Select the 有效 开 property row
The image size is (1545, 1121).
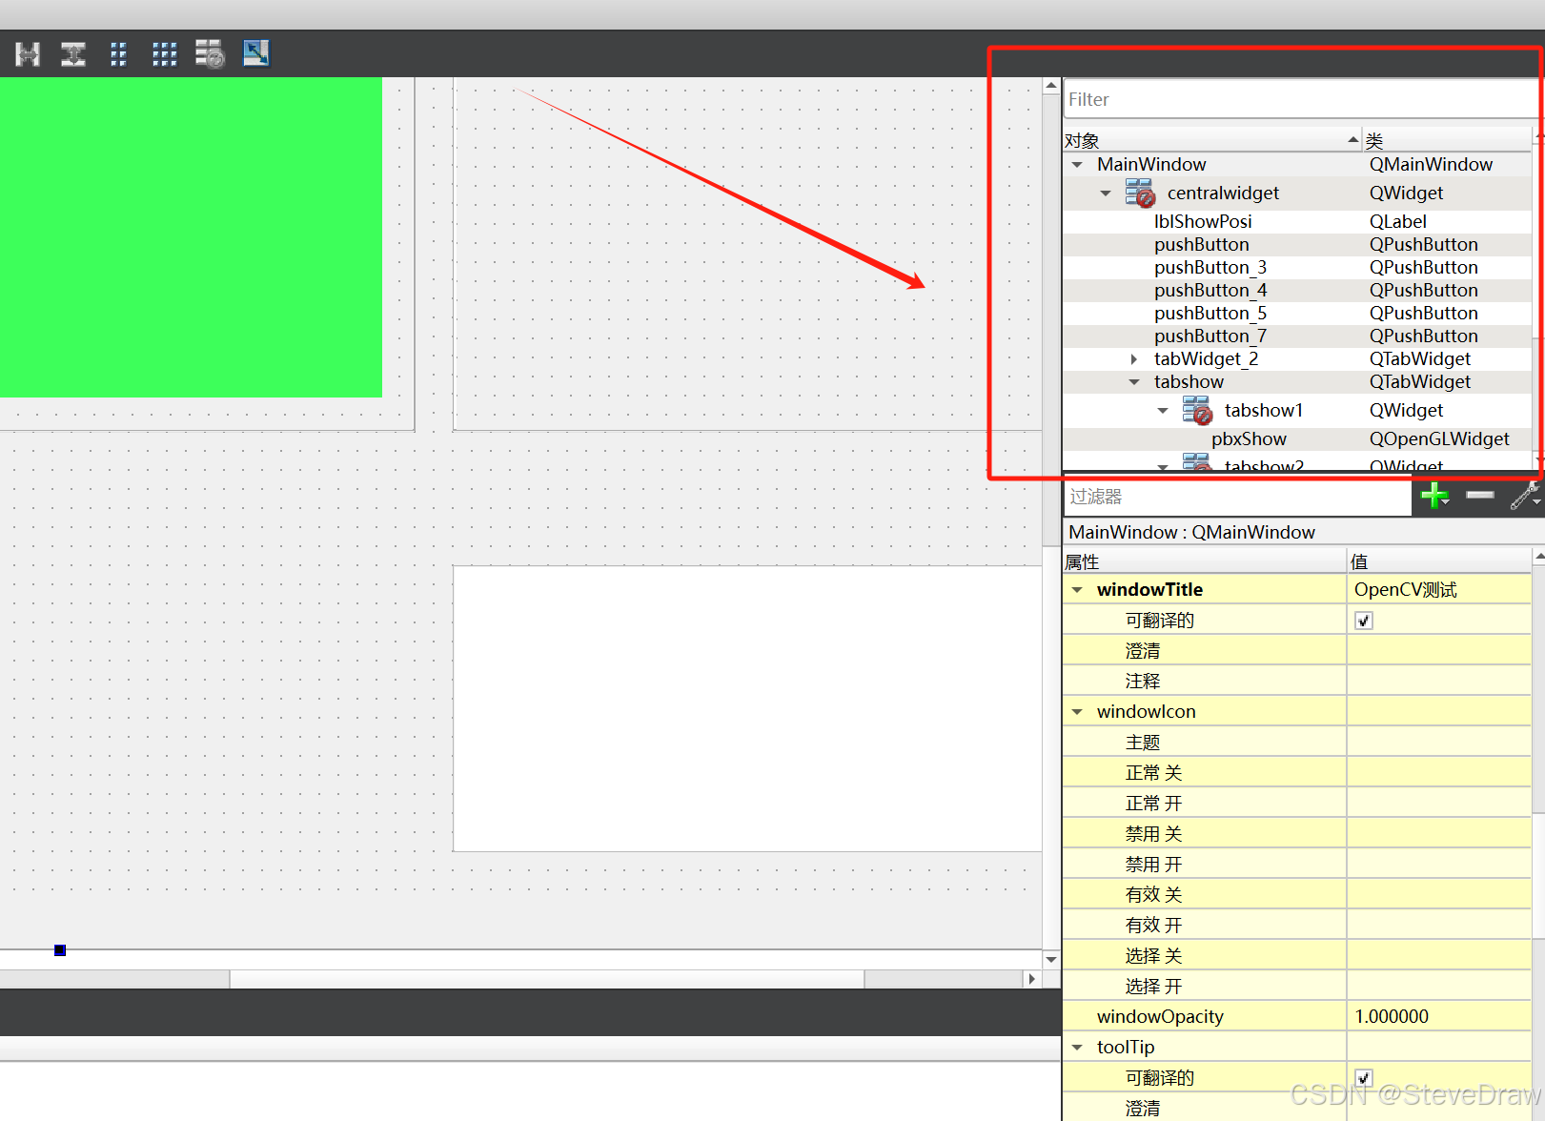1297,926
